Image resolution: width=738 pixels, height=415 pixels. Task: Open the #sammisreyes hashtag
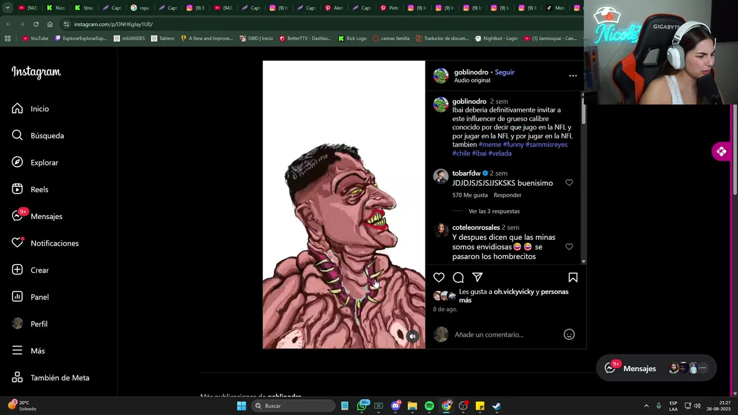[547, 145]
